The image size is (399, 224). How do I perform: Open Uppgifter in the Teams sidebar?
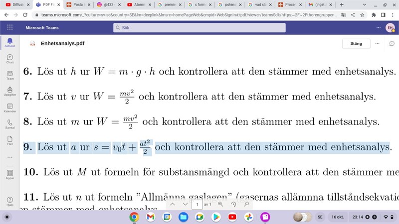tap(9, 91)
